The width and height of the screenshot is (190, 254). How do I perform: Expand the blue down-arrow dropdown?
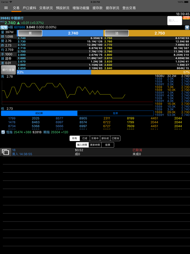tap(187, 28)
